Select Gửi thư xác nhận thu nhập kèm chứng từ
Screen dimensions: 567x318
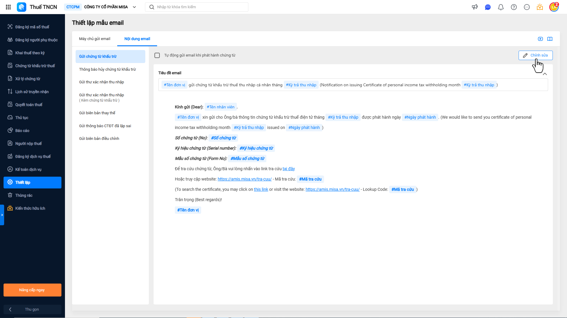[x=110, y=97]
